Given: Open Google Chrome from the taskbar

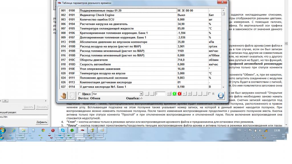Looking at the screenshot, I should tap(43, 130).
